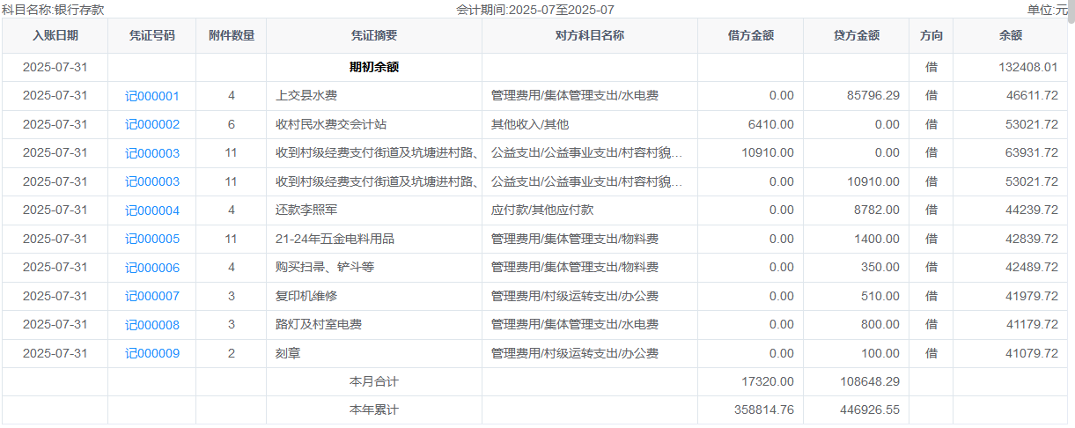Image resolution: width=1075 pixels, height=428 pixels.
Task: Open voucher link 记000002
Action: click(151, 125)
